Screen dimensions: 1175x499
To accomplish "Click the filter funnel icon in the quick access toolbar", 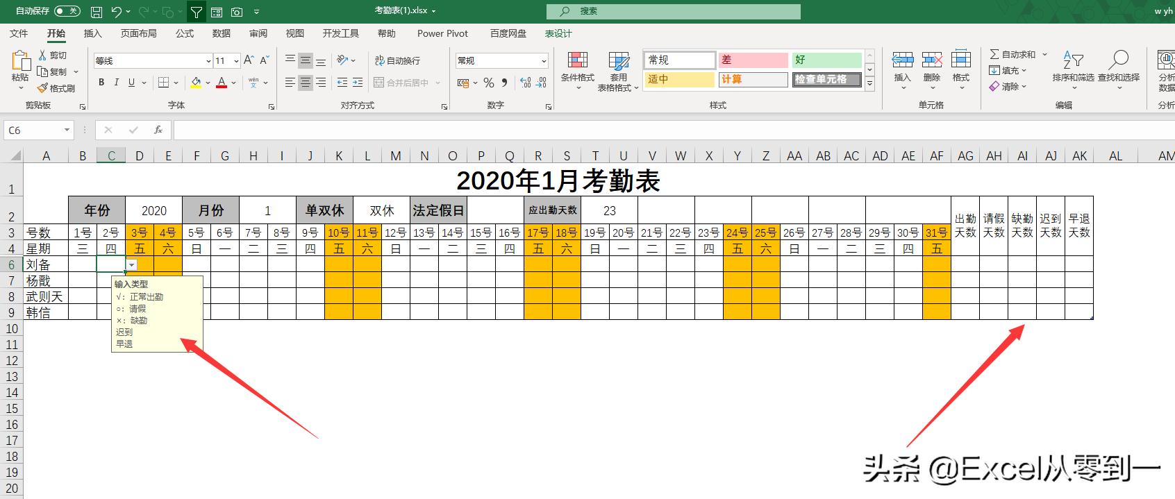I will (197, 12).
